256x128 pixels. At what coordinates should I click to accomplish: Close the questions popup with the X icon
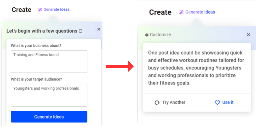pyautogui.click(x=99, y=29)
